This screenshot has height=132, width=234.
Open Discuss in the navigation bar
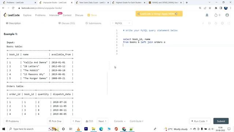tap(79, 15)
